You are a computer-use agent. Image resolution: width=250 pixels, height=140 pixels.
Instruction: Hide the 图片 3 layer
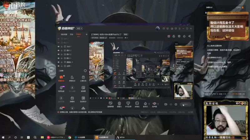click(x=58, y=50)
